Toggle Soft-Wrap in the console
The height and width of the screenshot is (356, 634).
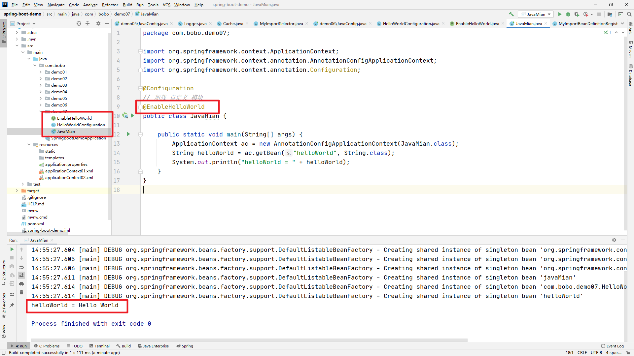tap(21, 267)
